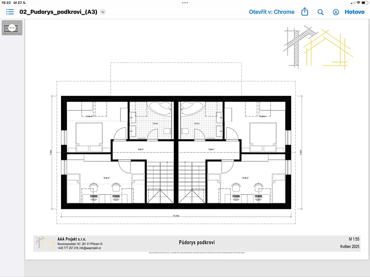
Task: Enable Markup pen tool icon
Action: click(336, 12)
